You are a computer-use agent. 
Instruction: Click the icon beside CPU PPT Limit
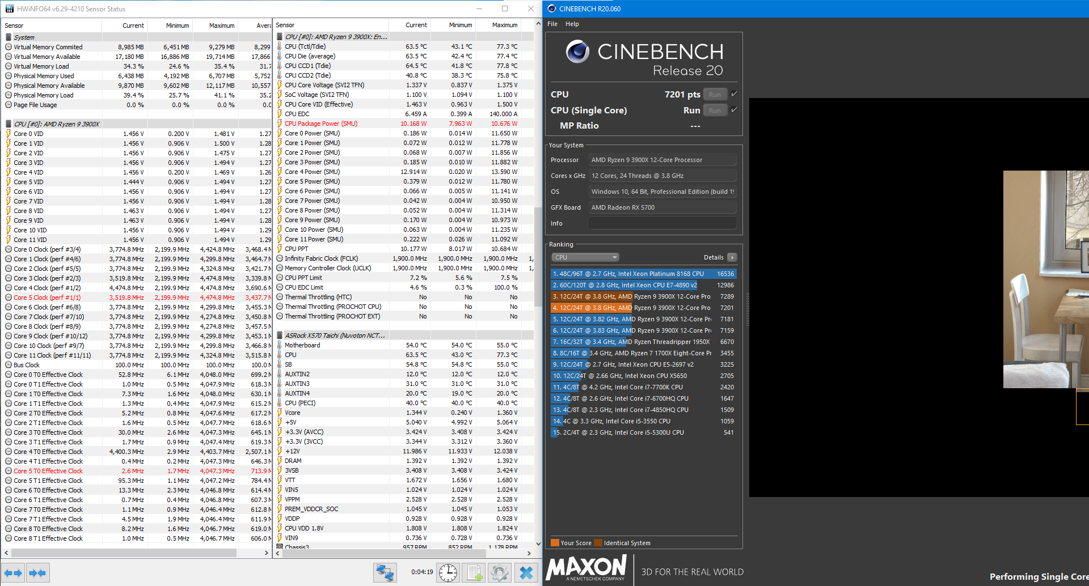[x=280, y=278]
